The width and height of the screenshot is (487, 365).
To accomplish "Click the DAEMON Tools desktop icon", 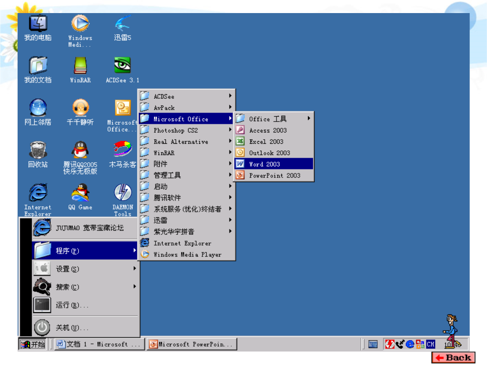I will (x=122, y=192).
